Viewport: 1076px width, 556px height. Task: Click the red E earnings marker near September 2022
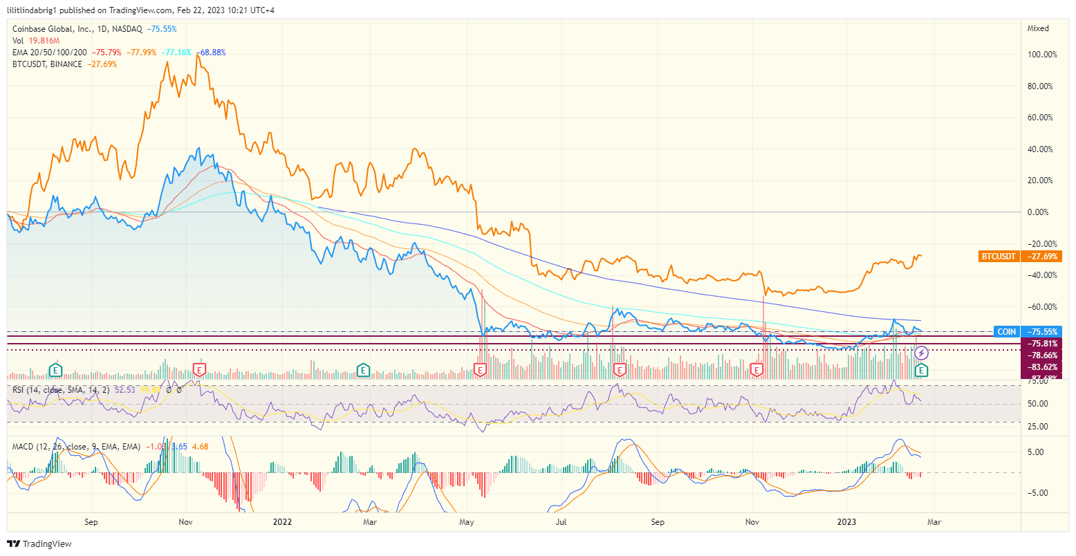coord(618,370)
